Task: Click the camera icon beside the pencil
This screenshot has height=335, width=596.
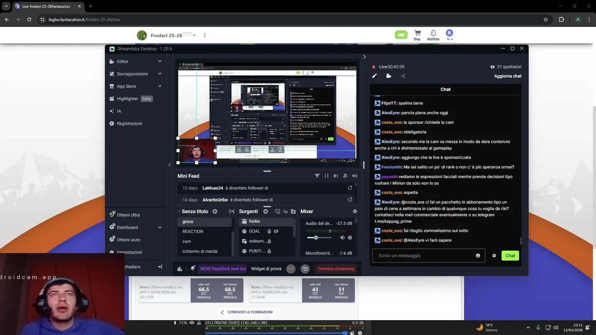Action: click(x=389, y=76)
